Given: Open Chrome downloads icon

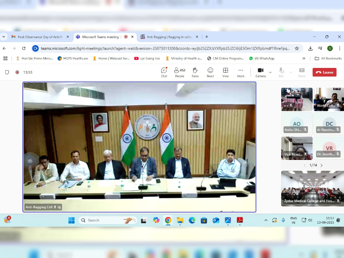Looking at the screenshot, I should (310, 49).
